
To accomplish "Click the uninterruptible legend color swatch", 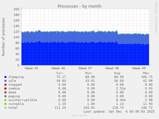I will point(5,100).
